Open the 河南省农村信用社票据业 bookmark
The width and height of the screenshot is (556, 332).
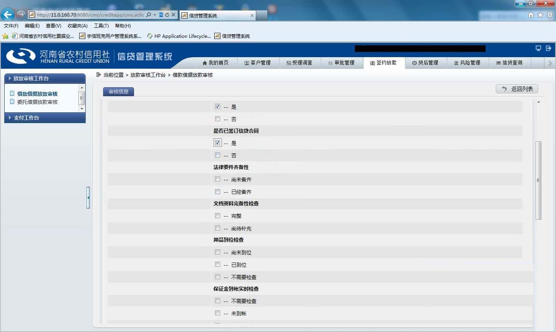pos(43,36)
